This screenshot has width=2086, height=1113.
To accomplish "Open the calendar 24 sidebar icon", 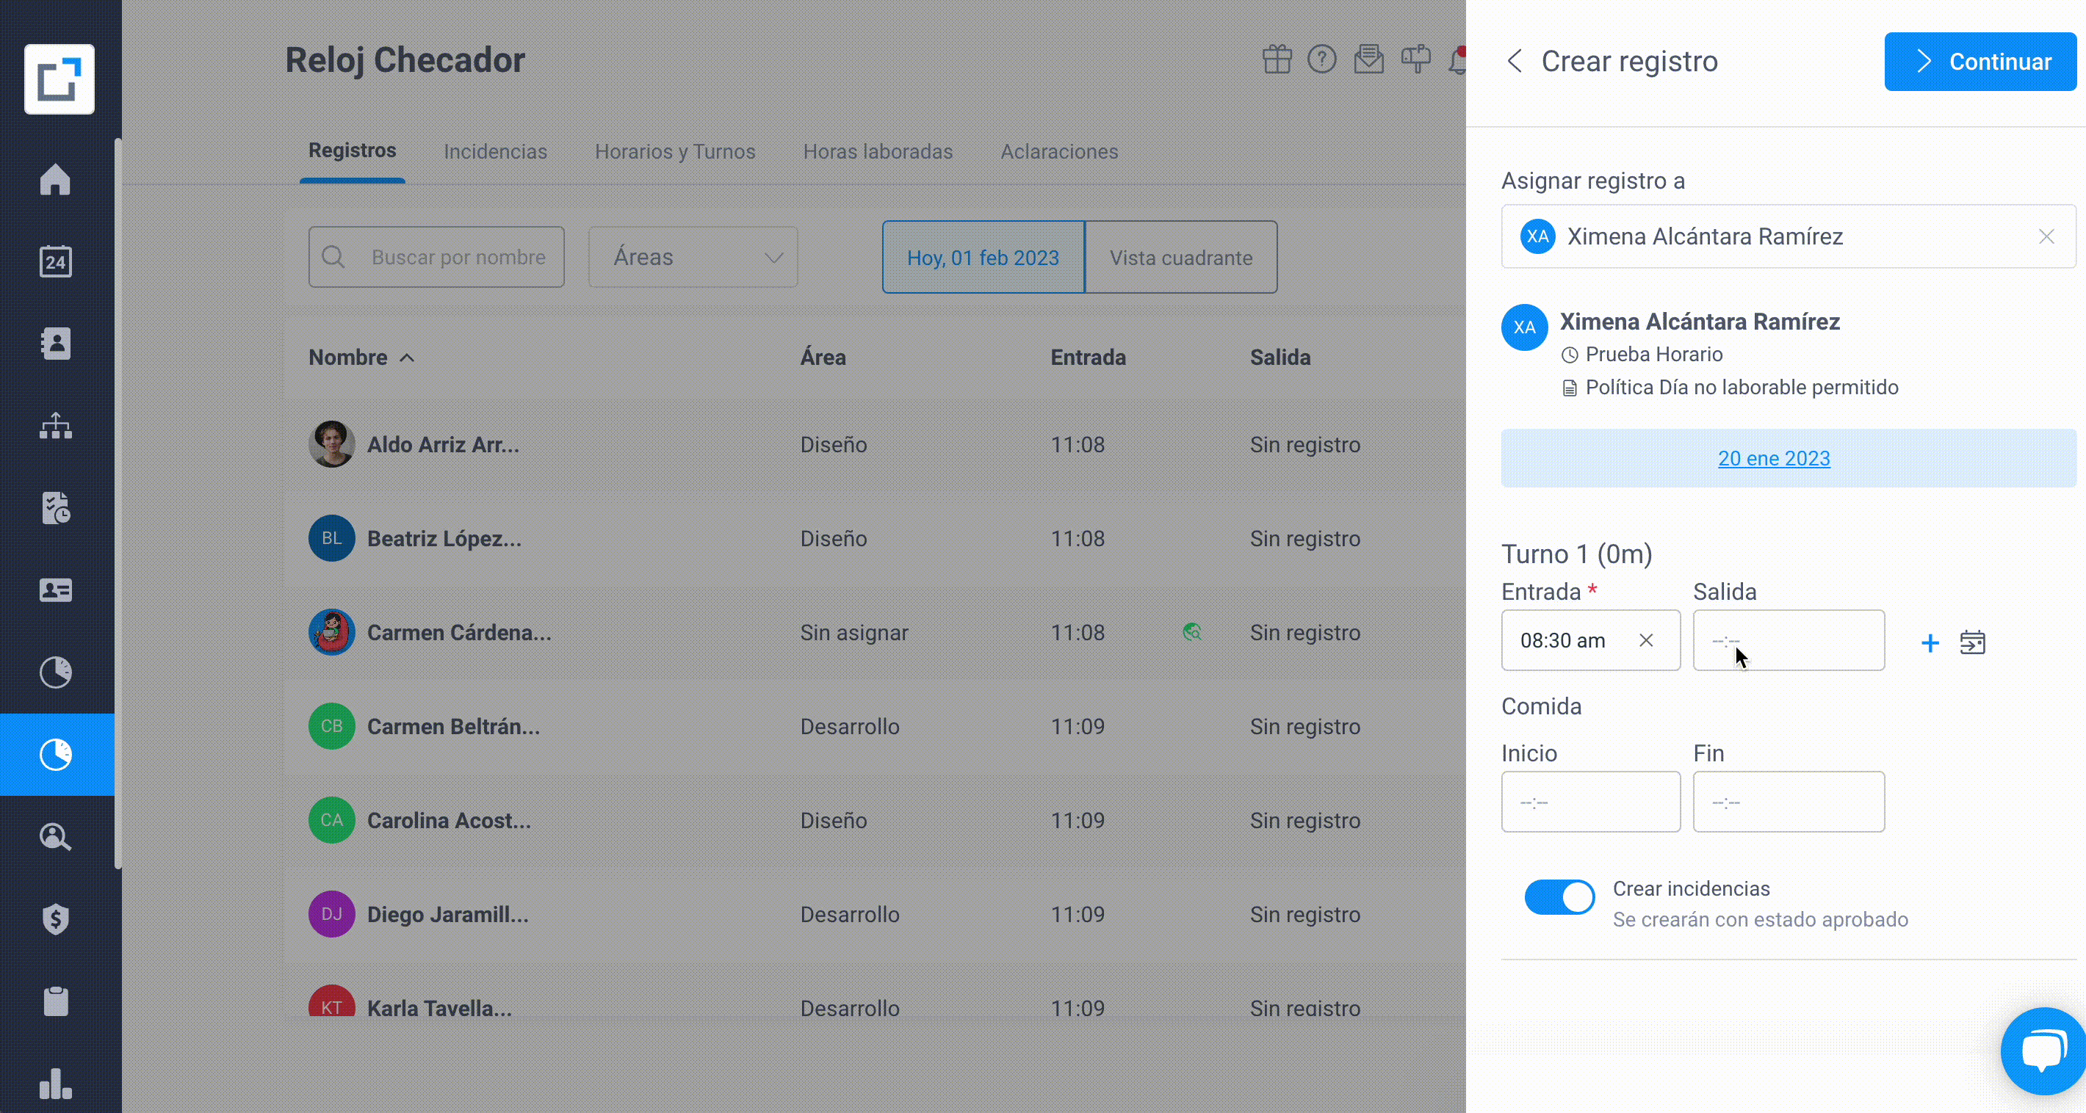I will tap(55, 261).
